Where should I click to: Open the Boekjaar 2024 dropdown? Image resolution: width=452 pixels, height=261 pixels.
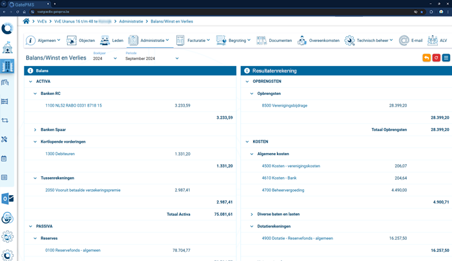[105, 58]
